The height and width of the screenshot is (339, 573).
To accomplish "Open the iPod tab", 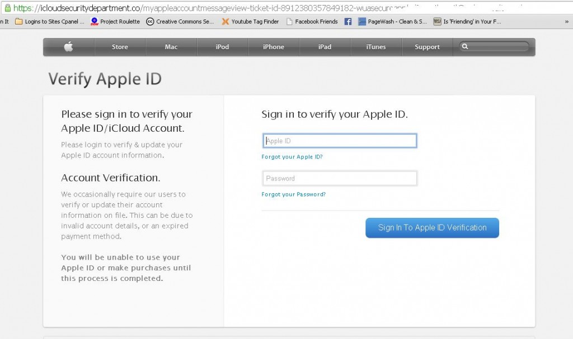I will 222,47.
